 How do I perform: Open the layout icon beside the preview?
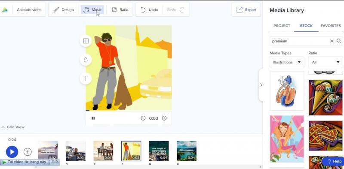pos(86,41)
